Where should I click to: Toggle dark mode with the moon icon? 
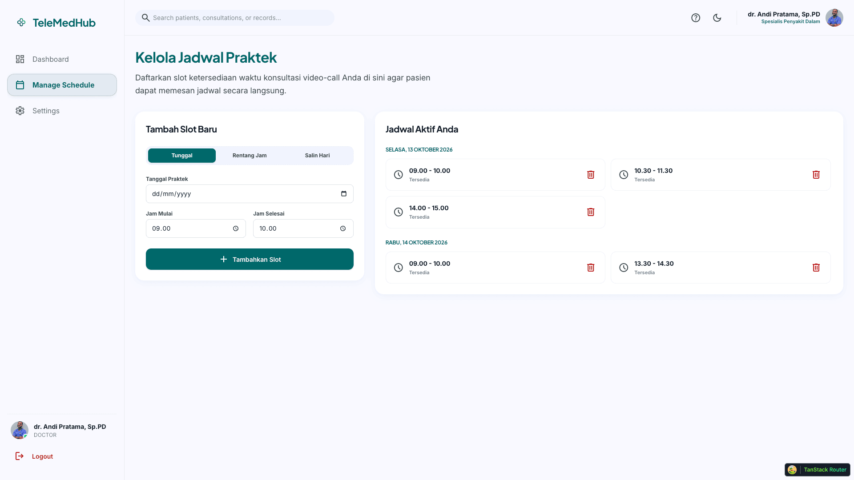tap(717, 18)
